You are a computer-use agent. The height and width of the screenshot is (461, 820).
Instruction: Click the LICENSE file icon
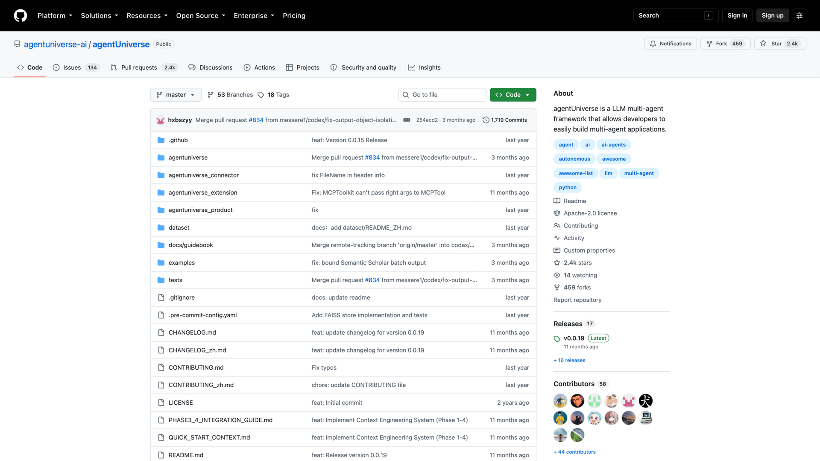(x=161, y=403)
